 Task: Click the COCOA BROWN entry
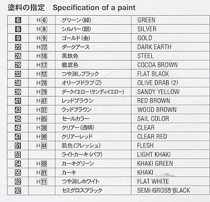157,65
